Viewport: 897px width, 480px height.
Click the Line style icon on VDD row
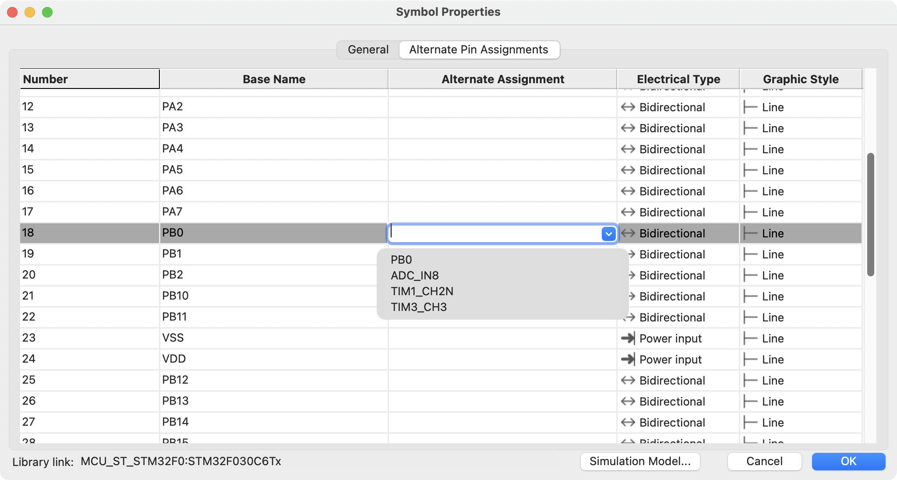pyautogui.click(x=750, y=359)
